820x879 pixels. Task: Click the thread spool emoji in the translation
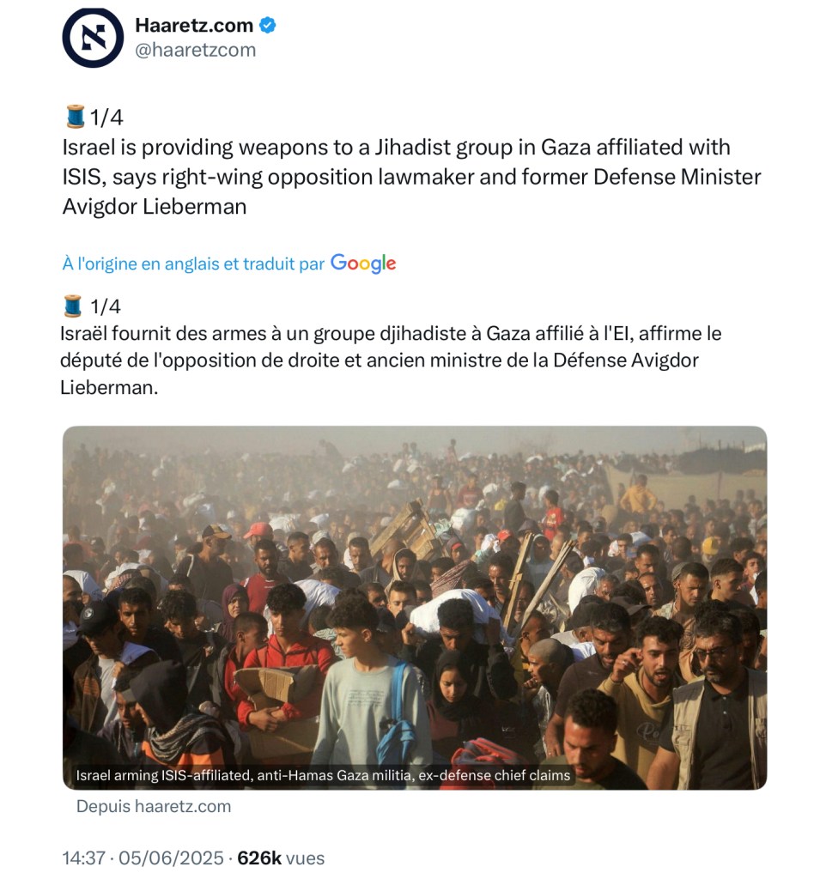(73, 306)
